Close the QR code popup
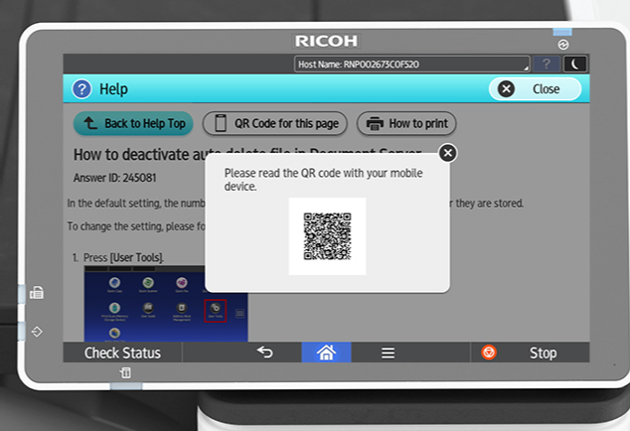The image size is (630, 431). pyautogui.click(x=447, y=153)
